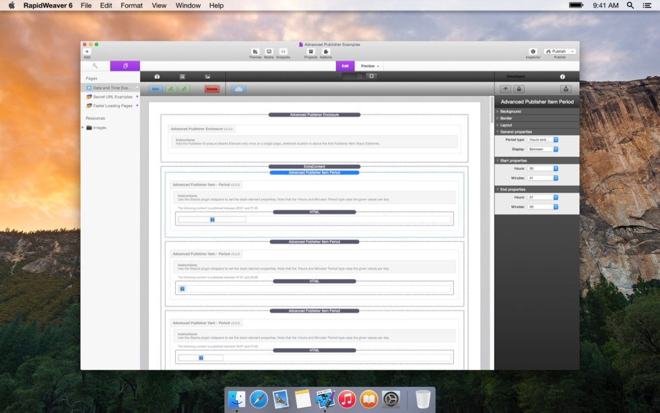The image size is (660, 413).
Task: Open the Projects window
Action: 311,51
